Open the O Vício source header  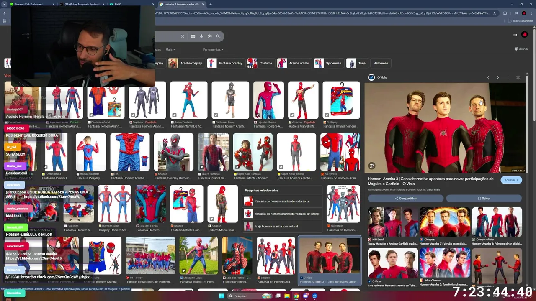[x=377, y=77]
